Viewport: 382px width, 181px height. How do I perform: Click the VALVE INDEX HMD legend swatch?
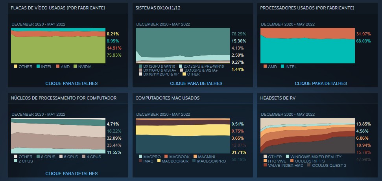click(265, 165)
